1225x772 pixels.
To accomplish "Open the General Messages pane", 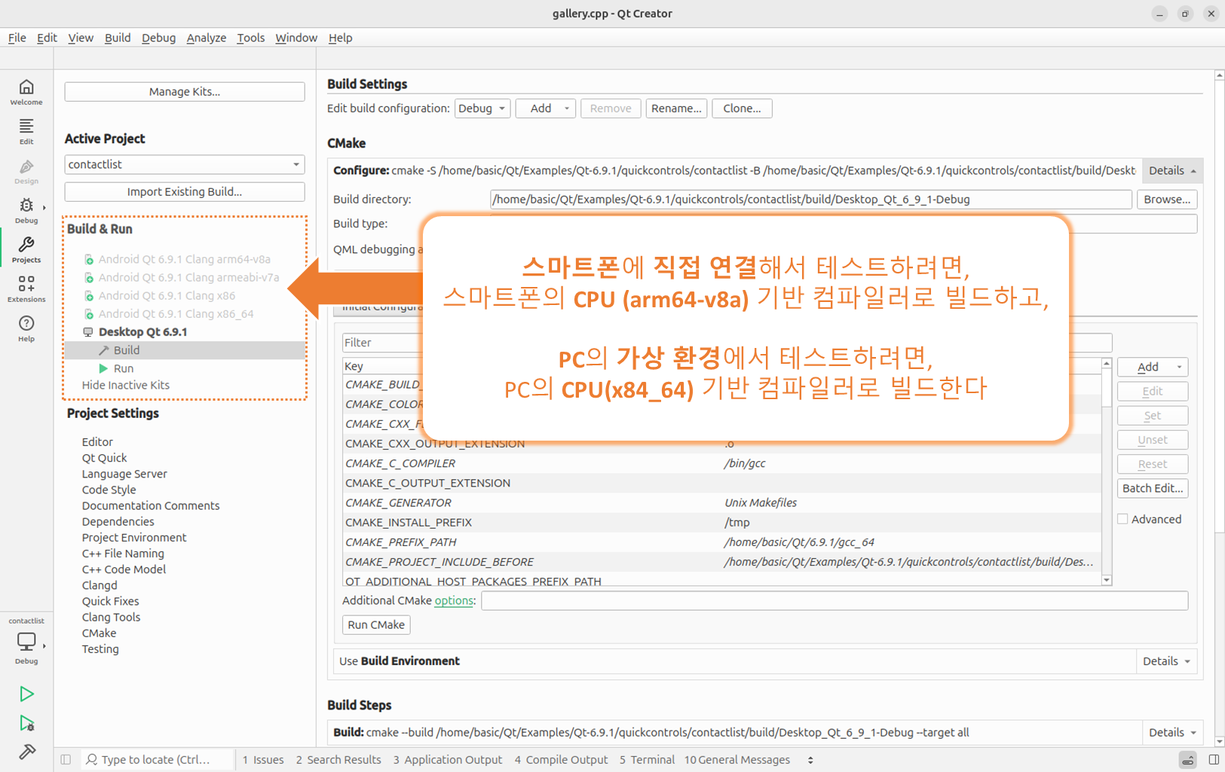I will pyautogui.click(x=737, y=760).
